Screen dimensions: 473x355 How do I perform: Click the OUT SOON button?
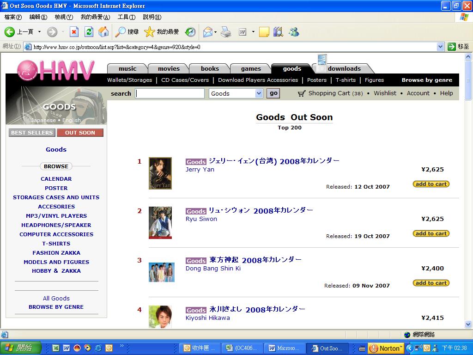click(x=80, y=133)
